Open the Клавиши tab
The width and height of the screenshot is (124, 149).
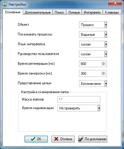click(x=112, y=12)
